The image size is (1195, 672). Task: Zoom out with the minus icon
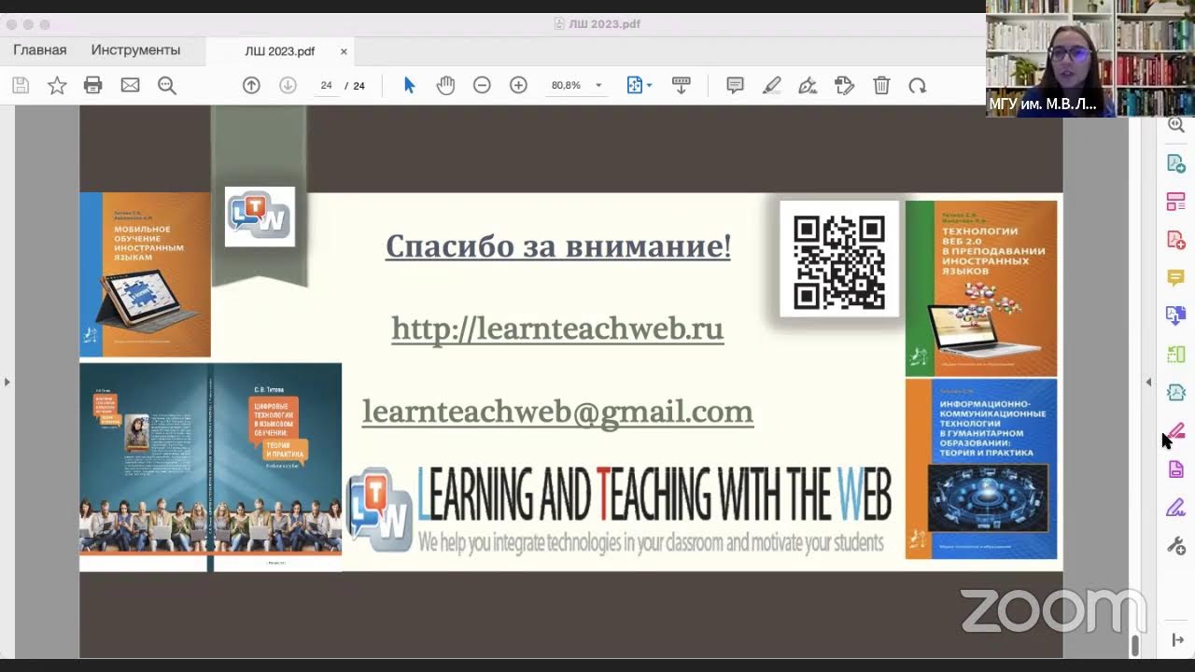(x=482, y=86)
